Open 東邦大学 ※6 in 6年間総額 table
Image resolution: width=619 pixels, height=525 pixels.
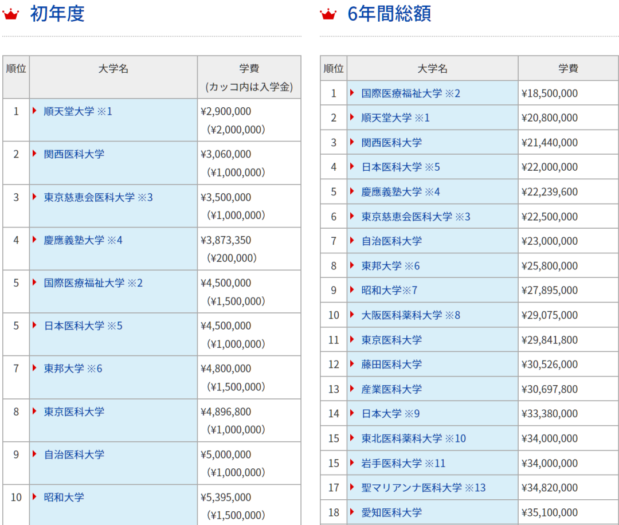(390, 266)
